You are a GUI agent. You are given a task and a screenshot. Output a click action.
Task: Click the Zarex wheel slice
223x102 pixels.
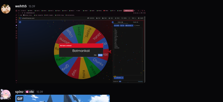79,31
